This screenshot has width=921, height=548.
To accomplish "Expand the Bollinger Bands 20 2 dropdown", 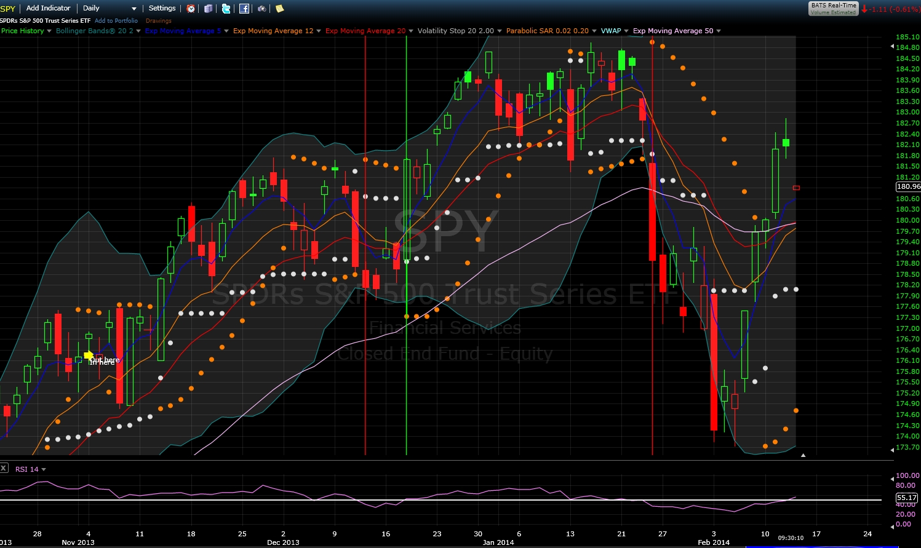I will click(138, 31).
